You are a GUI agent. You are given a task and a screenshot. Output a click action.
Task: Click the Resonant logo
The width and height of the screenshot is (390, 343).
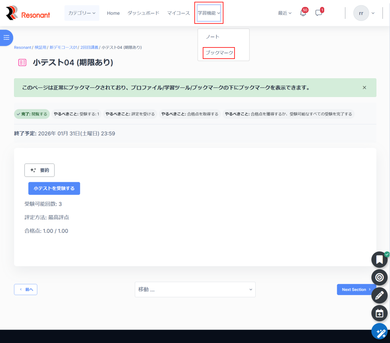click(x=28, y=13)
